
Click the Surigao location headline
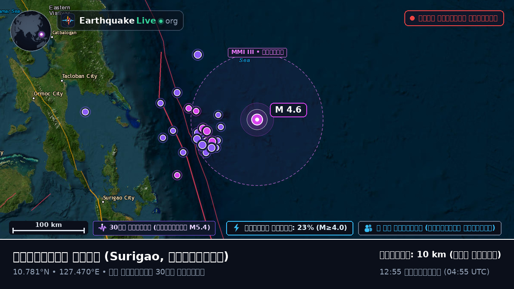(x=121, y=256)
